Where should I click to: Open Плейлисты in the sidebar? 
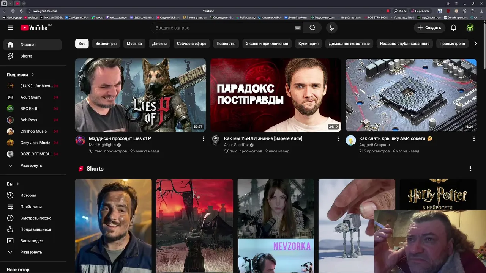[x=33, y=207]
